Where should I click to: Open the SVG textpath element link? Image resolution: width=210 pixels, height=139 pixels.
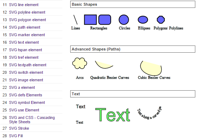click(28, 65)
